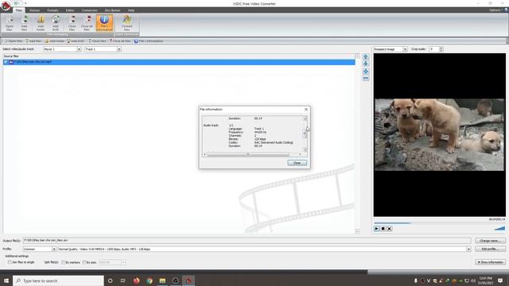The image size is (509, 286).
Task: Click Add files in the quick toolbar strip
Action: (33, 41)
